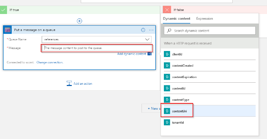This screenshot has width=267, height=139.
Task: Select the contentExpiration dynamic content item
Action: pos(210,77)
